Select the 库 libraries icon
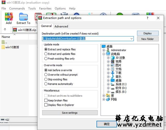166x130 pixels. pyautogui.click(x=108, y=95)
